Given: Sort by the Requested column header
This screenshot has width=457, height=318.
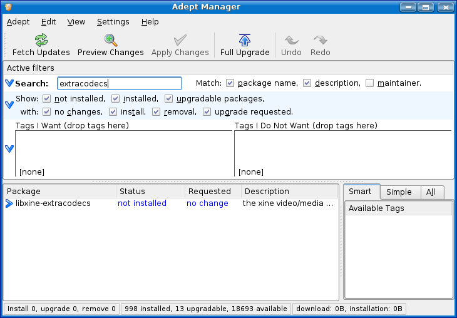Looking at the screenshot, I should 213,192.
